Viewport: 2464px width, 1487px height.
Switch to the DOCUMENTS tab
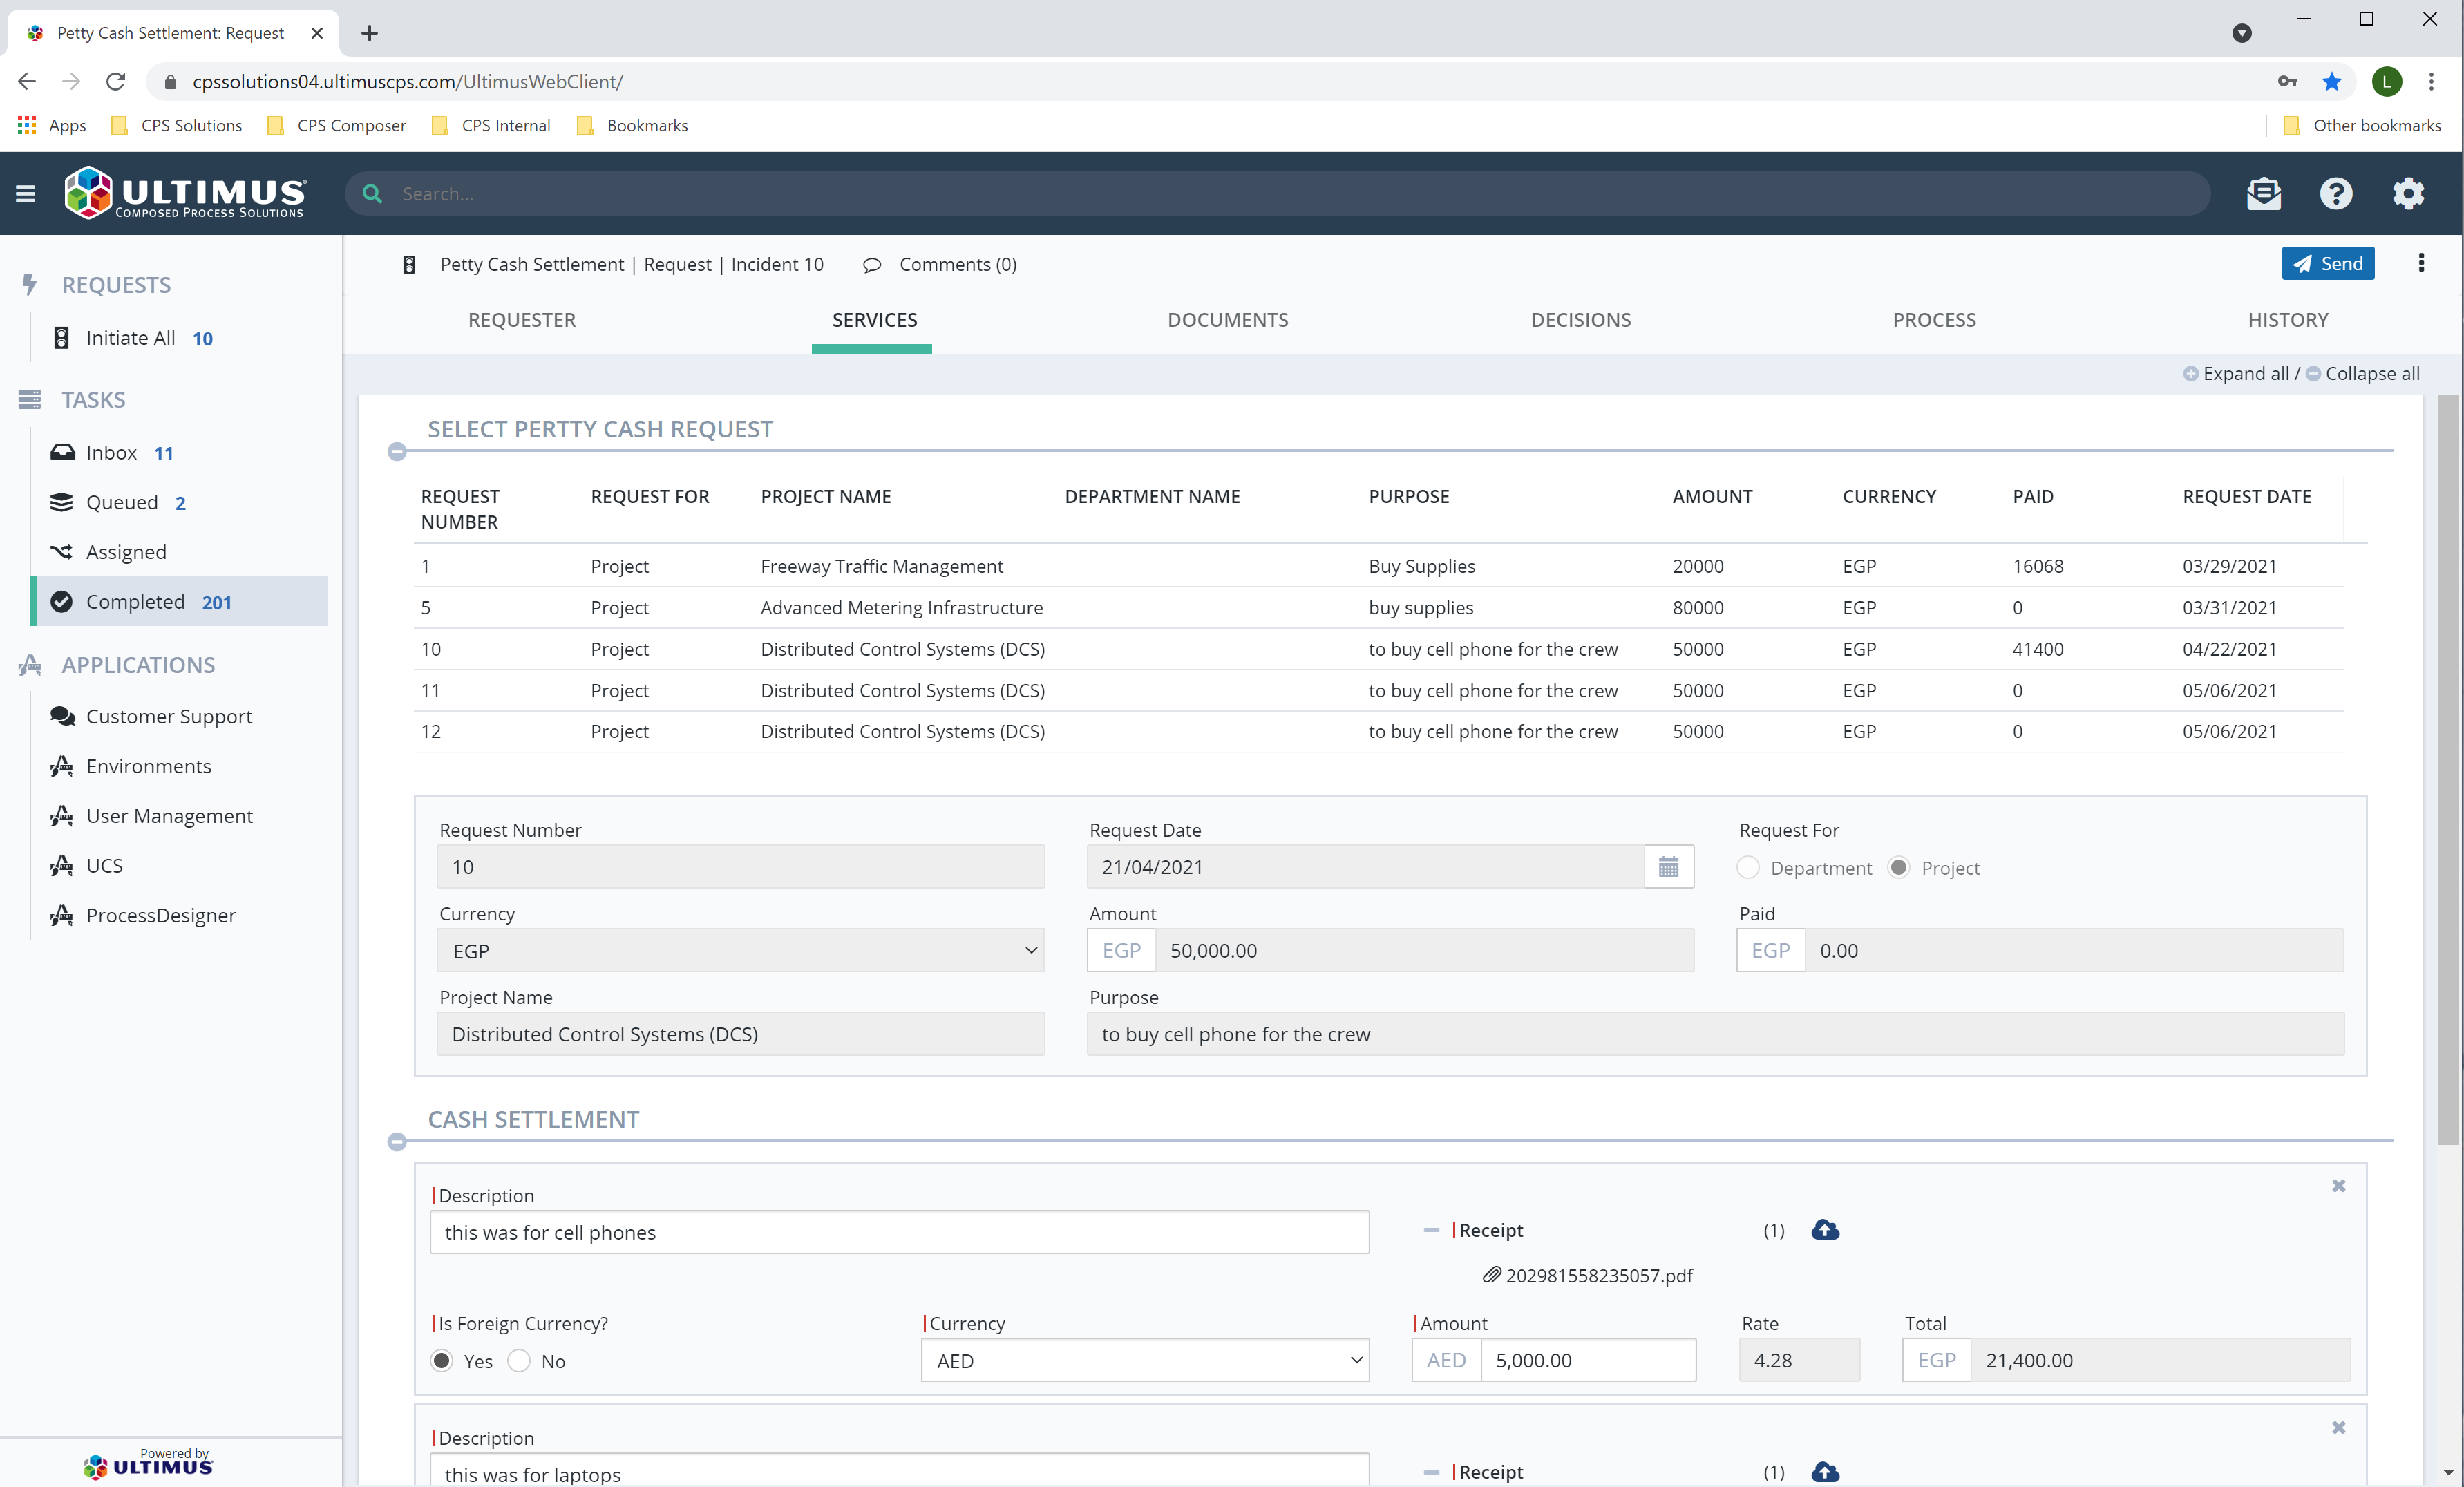[1228, 320]
